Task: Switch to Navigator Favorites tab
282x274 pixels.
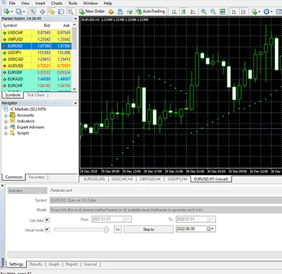Action: click(x=36, y=177)
